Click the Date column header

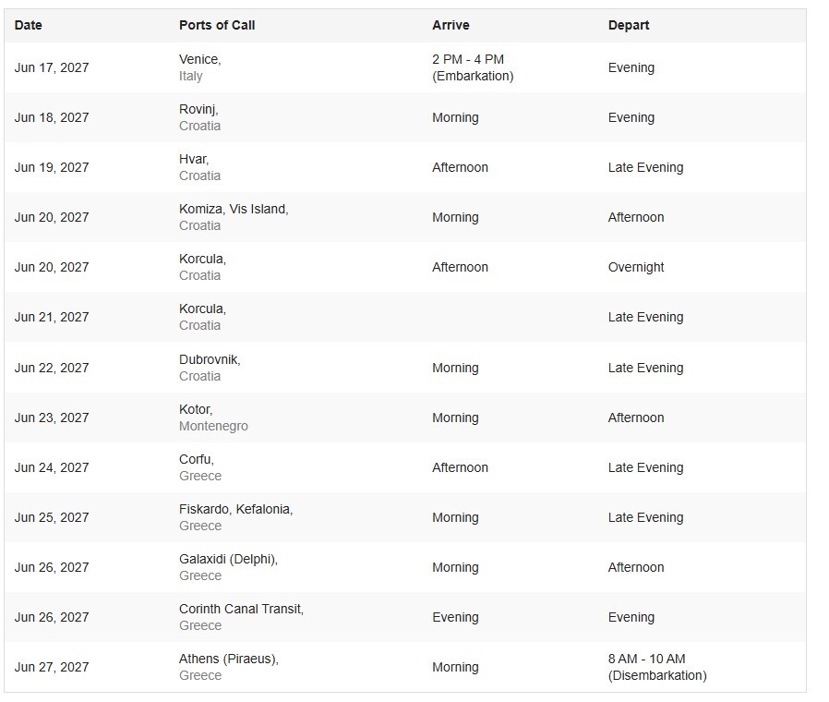point(28,25)
